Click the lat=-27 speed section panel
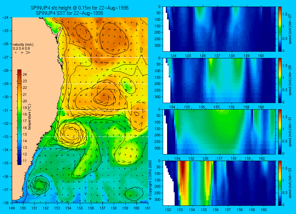Viewport: 296px width, 214px height. click(219, 29)
